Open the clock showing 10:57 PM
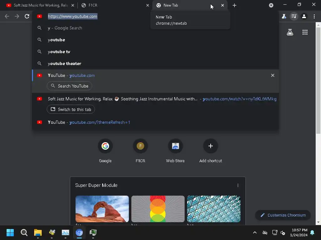 pos(299,232)
